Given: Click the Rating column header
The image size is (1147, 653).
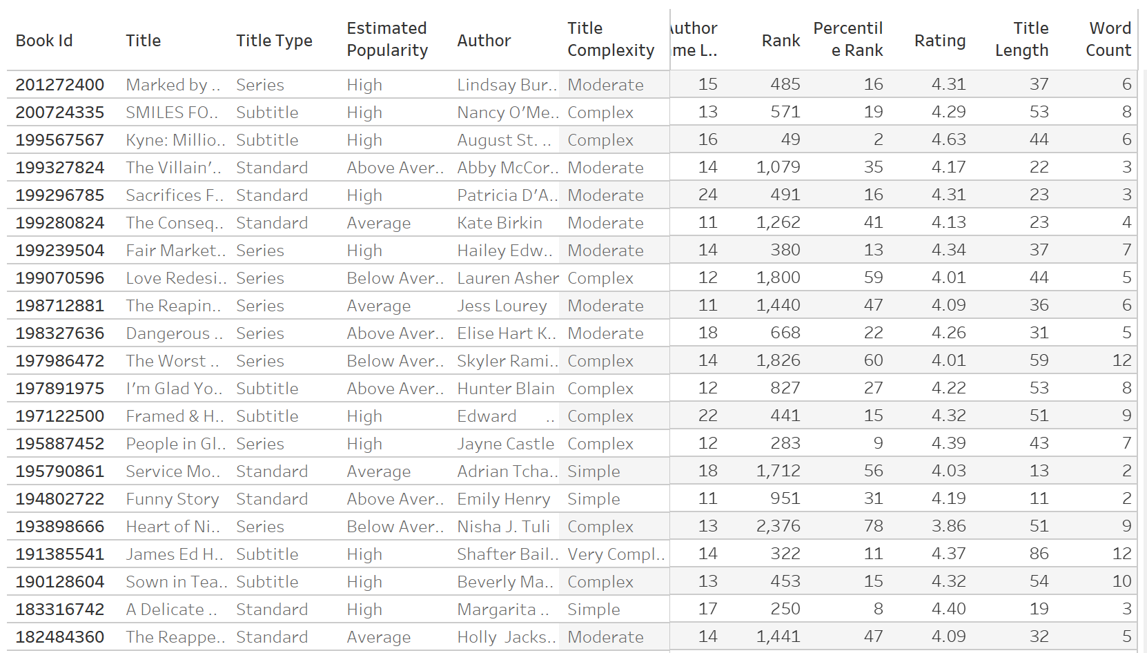Looking at the screenshot, I should (x=939, y=41).
